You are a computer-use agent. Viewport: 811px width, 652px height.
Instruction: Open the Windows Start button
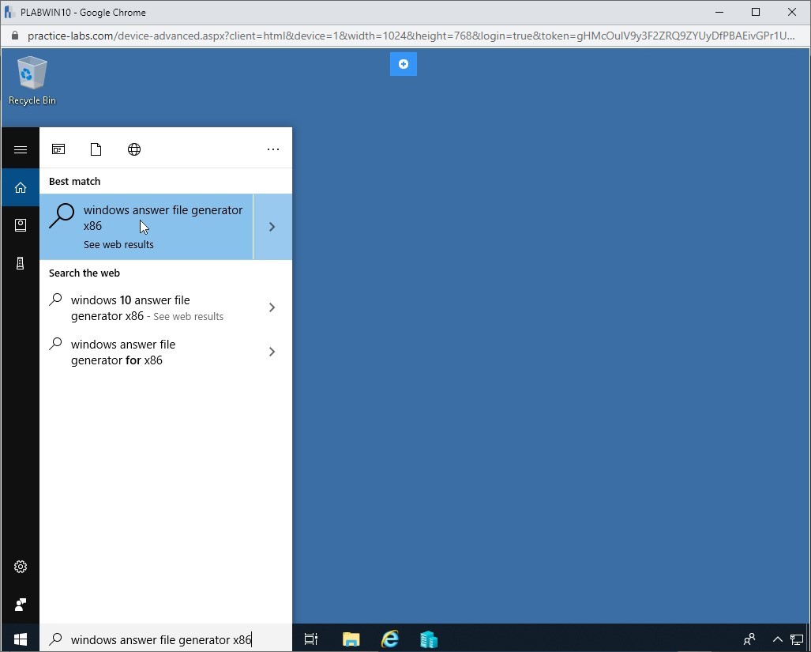tap(21, 639)
